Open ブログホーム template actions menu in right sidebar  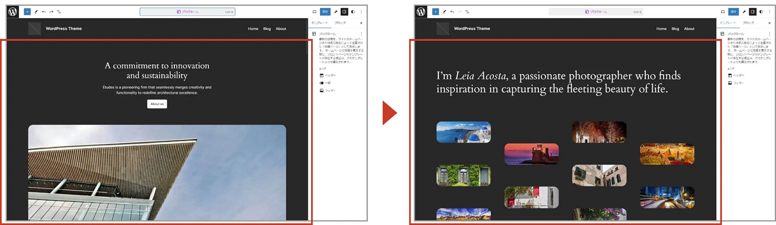click(x=769, y=34)
